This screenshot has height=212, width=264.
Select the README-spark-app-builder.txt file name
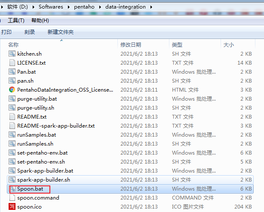pos(56,126)
